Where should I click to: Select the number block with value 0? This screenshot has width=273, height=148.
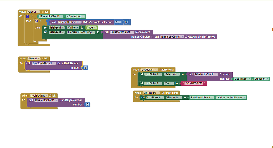click(126, 22)
